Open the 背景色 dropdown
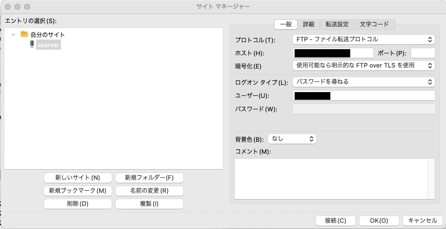This screenshot has height=229, width=446. point(292,139)
